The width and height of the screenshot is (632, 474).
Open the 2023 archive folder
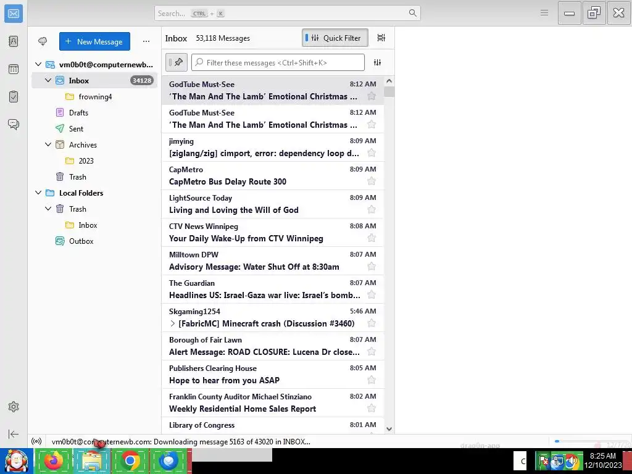[94, 161]
